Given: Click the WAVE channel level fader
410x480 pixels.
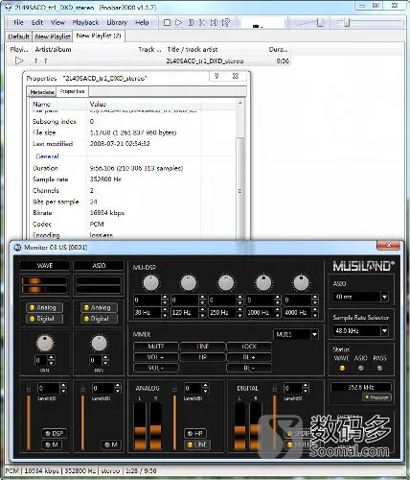Looking at the screenshot, I should pos(29,421).
